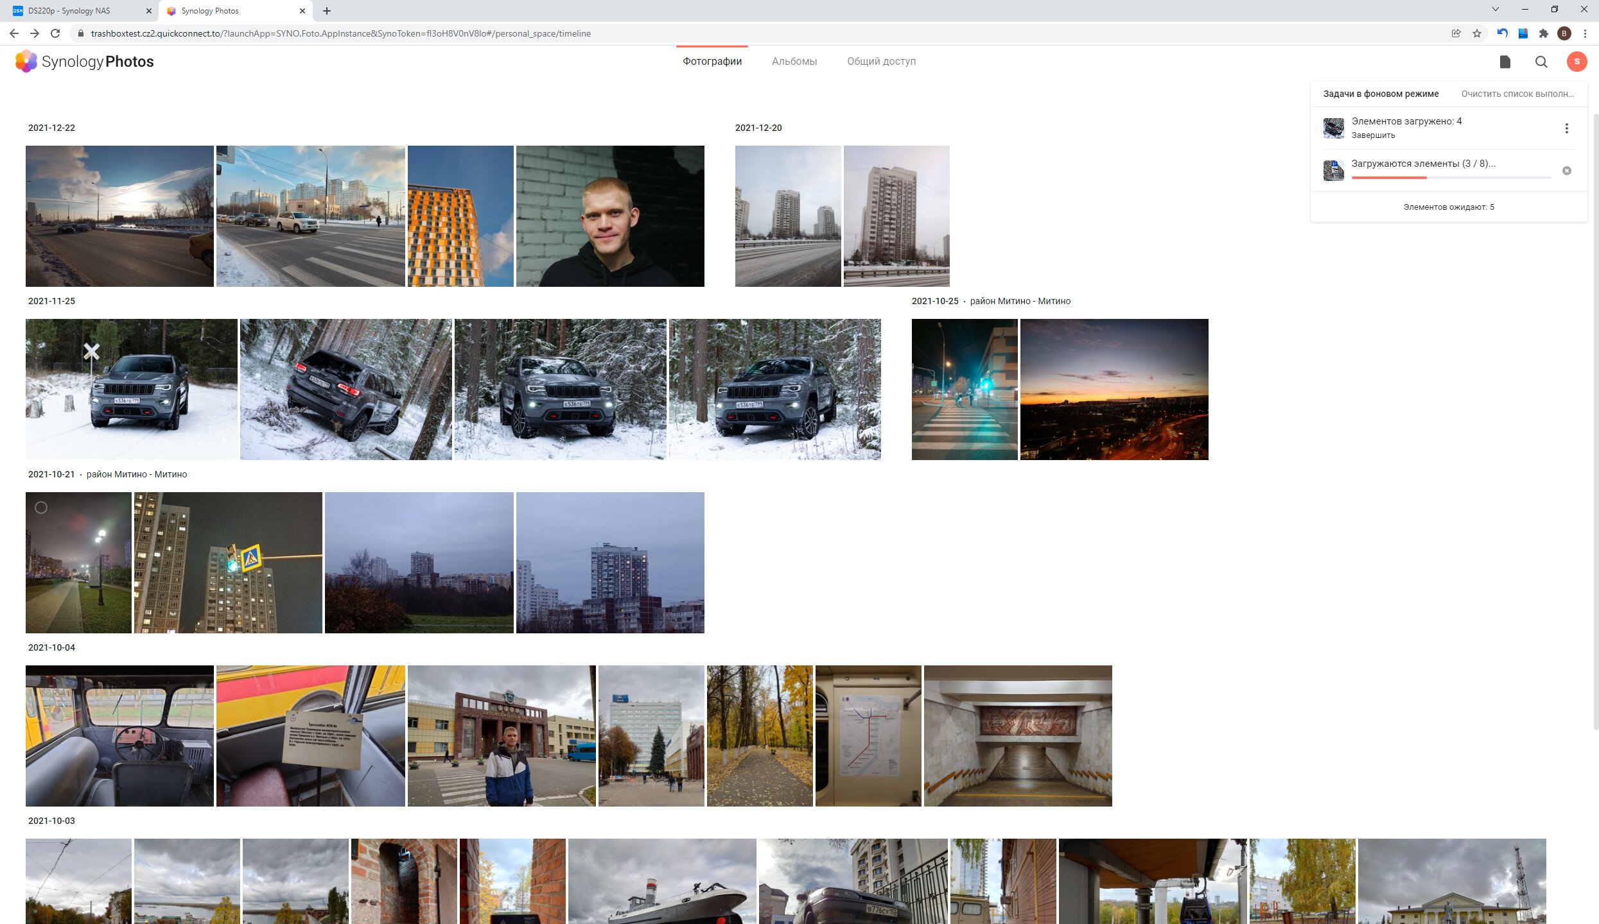Click the 2021-10-04 date heading
The height and width of the screenshot is (924, 1599).
51,647
